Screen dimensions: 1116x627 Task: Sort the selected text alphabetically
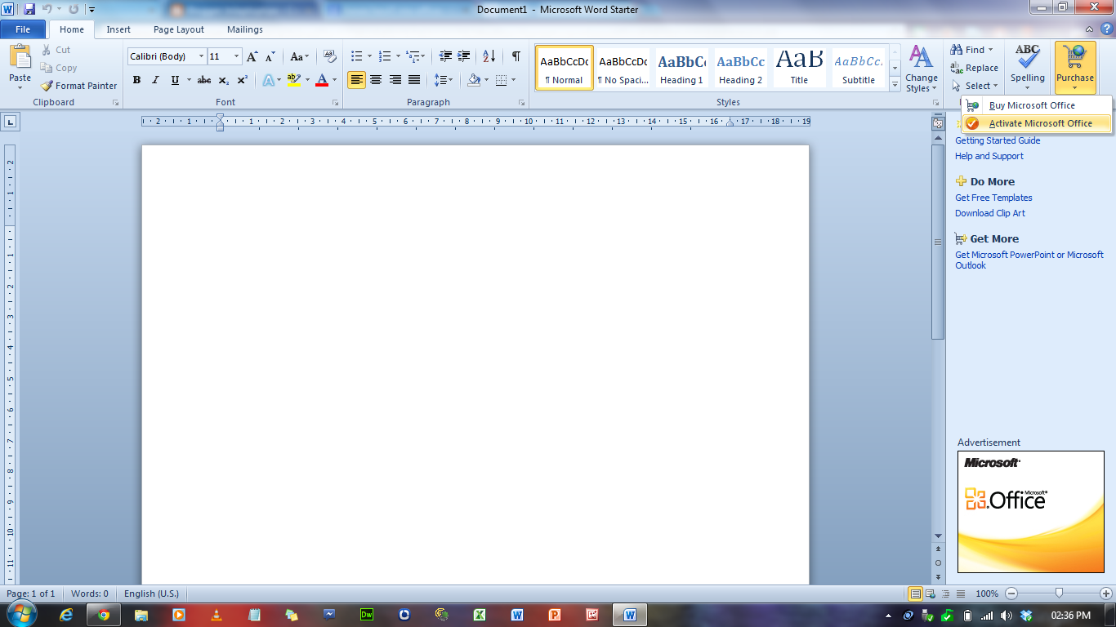(489, 56)
